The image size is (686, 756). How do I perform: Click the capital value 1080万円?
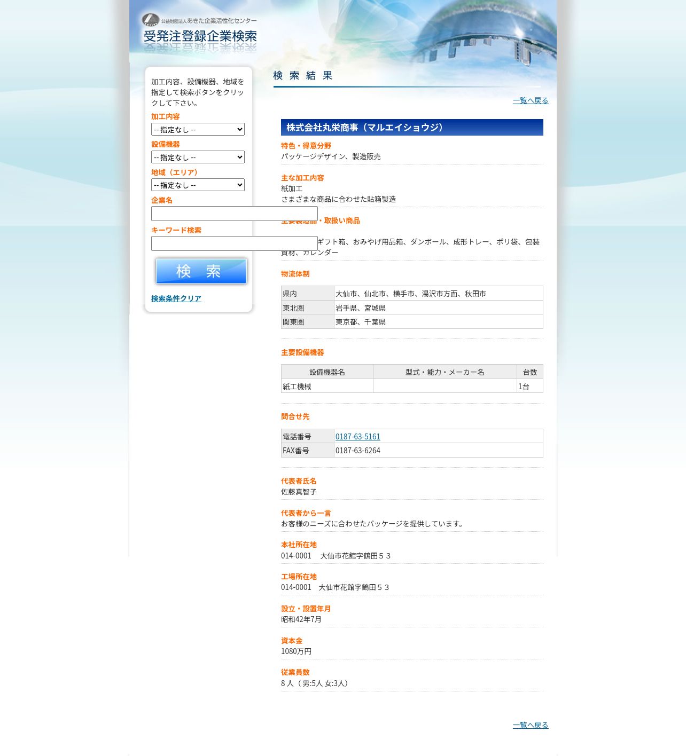[x=297, y=651]
